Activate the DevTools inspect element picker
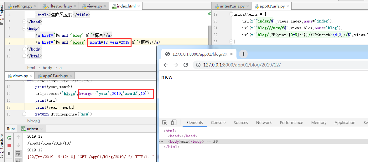Screen dimensions: 368x162 [x=164, y=122]
